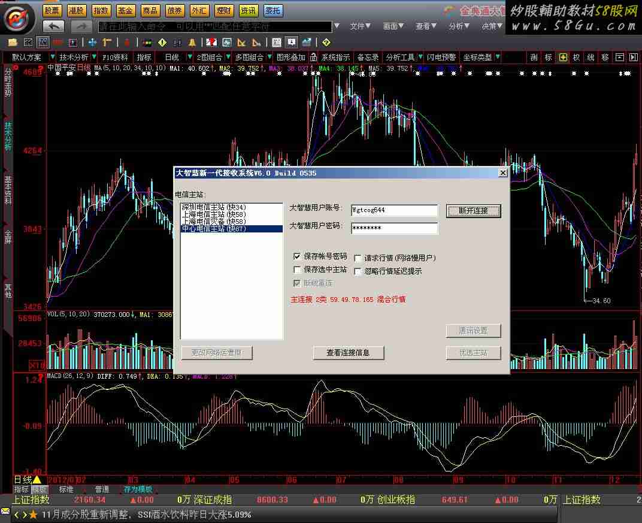Screen dimensions: 642x523
Task: Expand the 2图组合 dropdown arrow
Action: coord(228,56)
